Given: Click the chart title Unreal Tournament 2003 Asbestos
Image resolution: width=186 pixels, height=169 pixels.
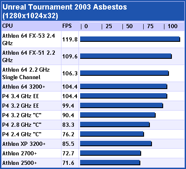Looking at the screenshot, I should pyautogui.click(x=65, y=7).
